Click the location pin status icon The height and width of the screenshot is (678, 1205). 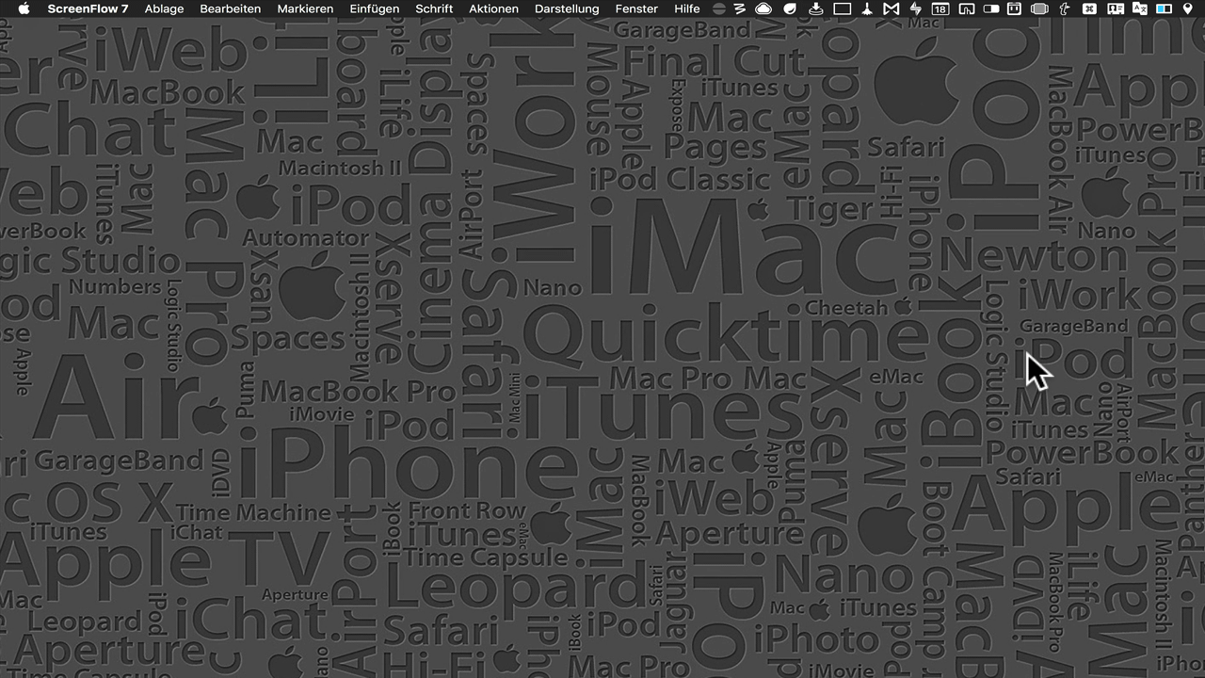tap(1187, 8)
